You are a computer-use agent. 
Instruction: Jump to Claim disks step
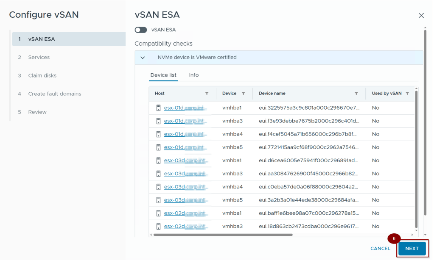[x=42, y=75]
